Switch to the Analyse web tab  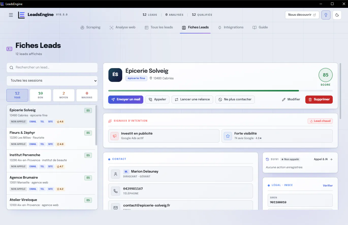122,27
